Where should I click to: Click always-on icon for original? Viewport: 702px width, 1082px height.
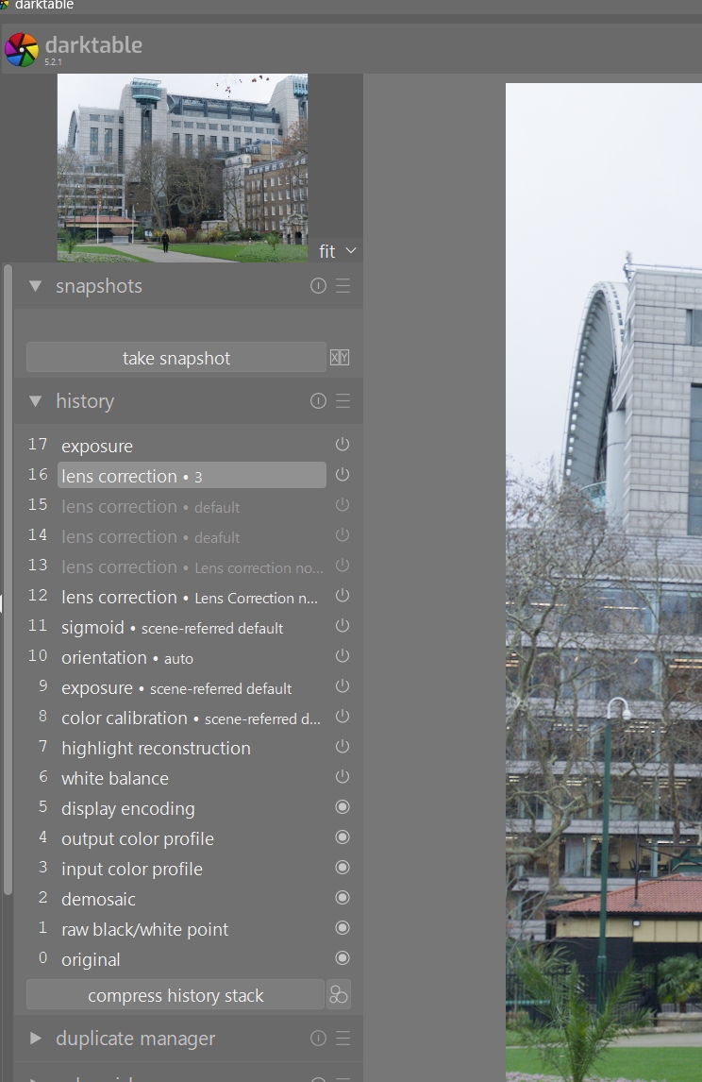(342, 957)
